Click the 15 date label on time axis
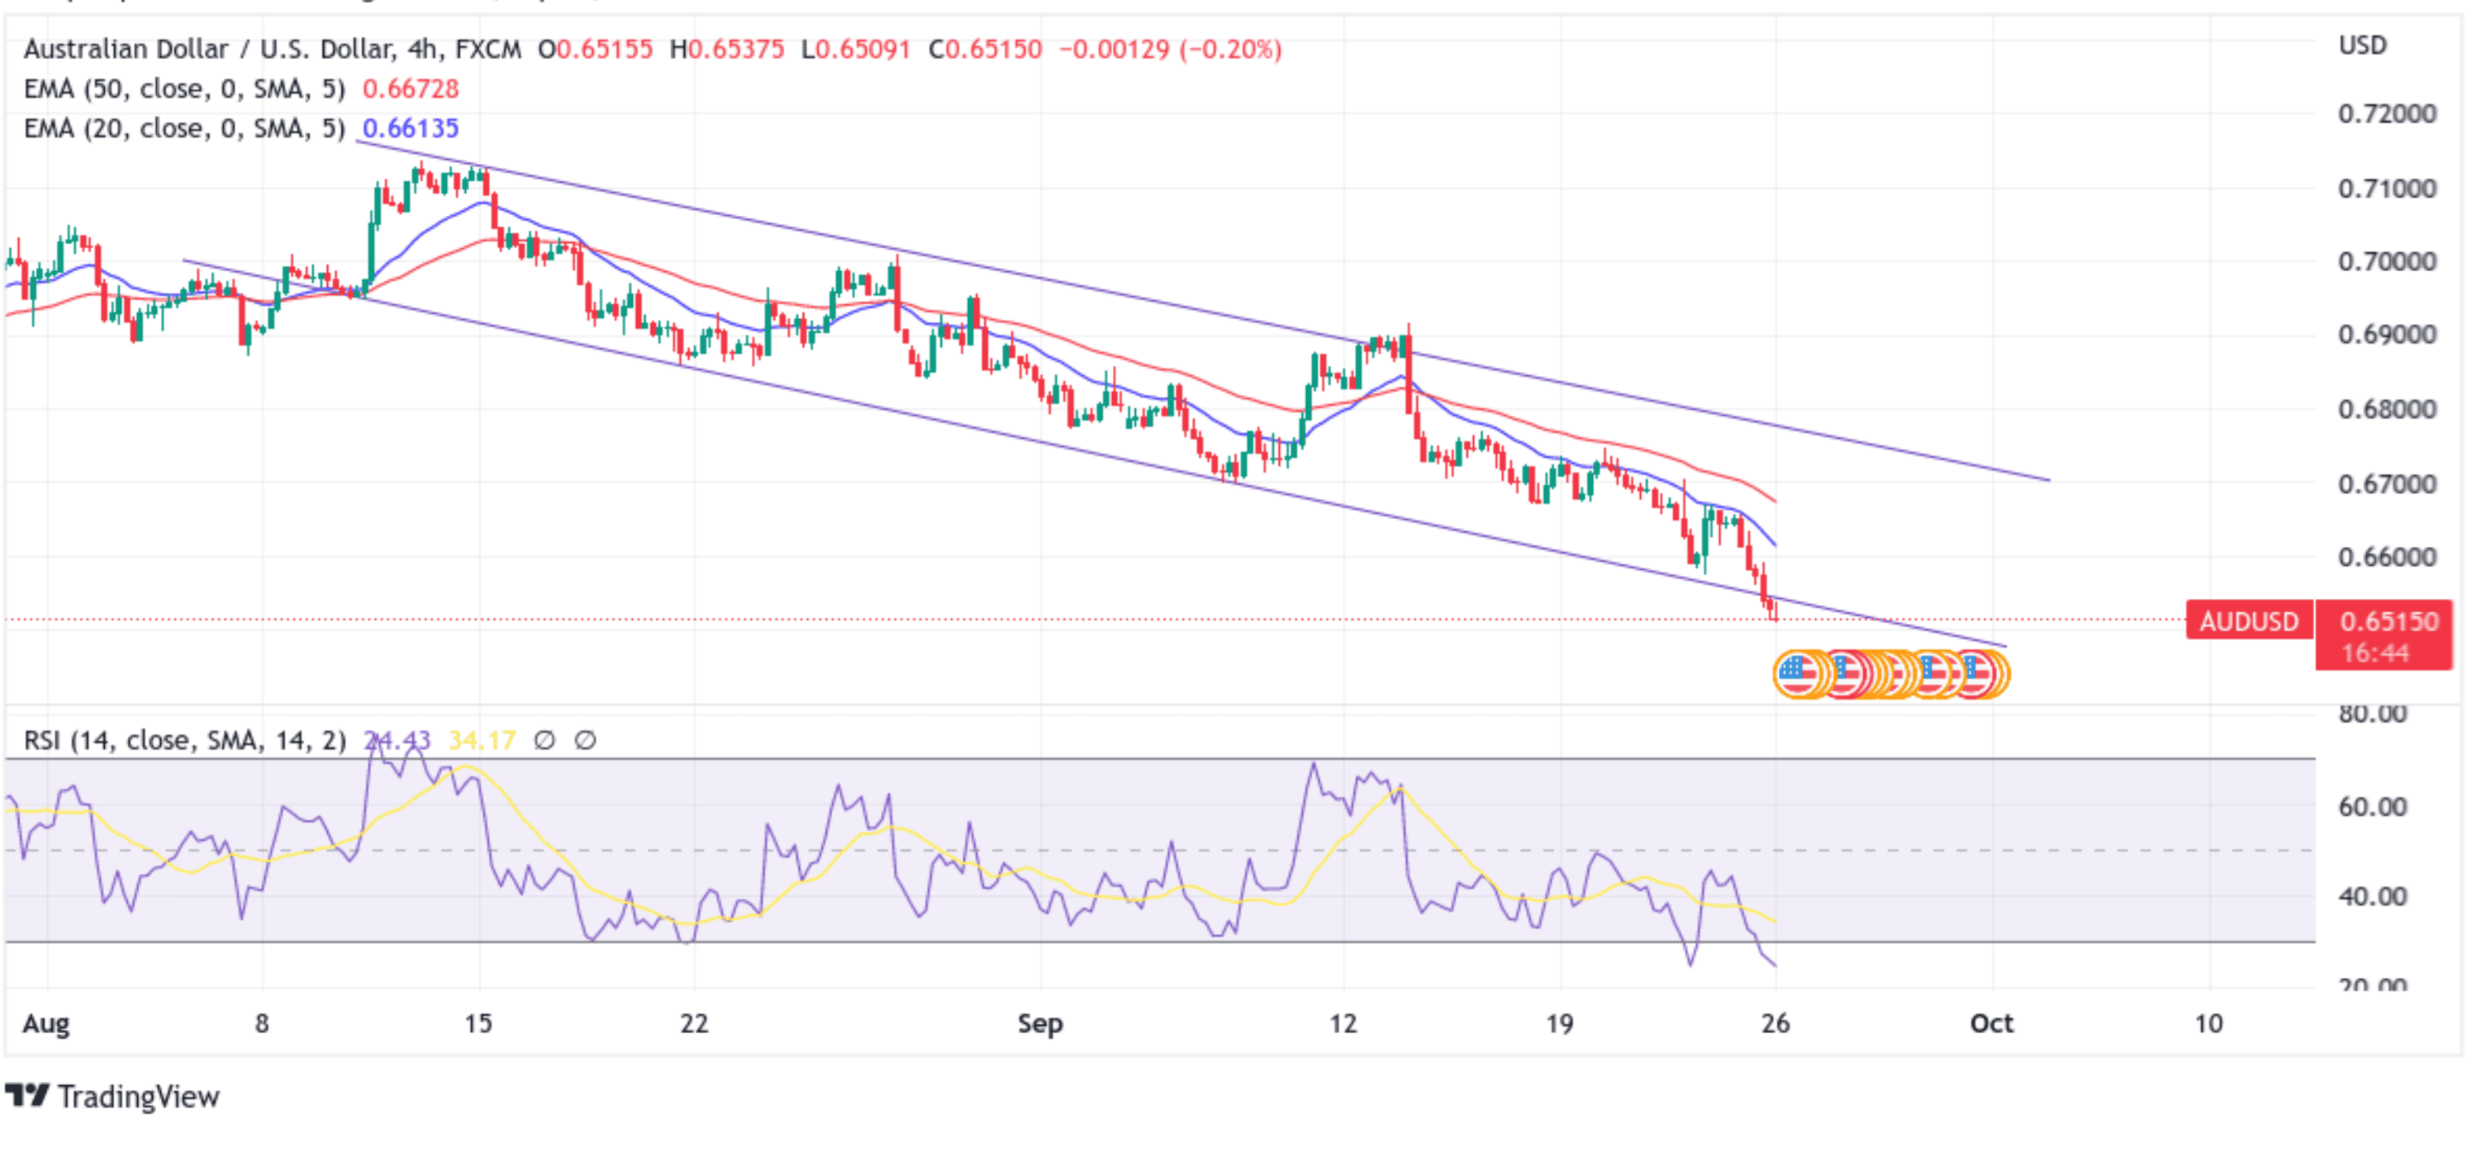The image size is (2467, 1171). point(478,1024)
